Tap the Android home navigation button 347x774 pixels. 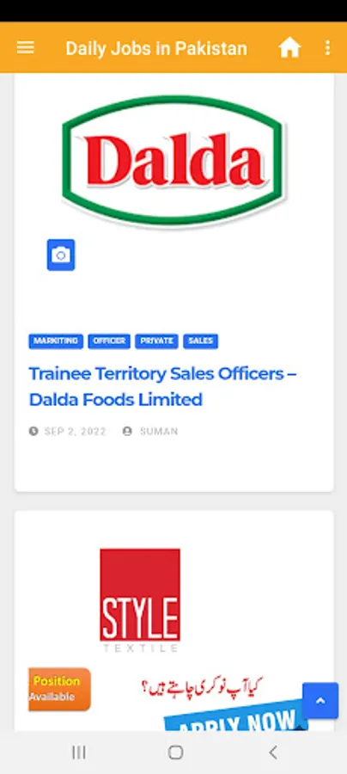pos(175,752)
